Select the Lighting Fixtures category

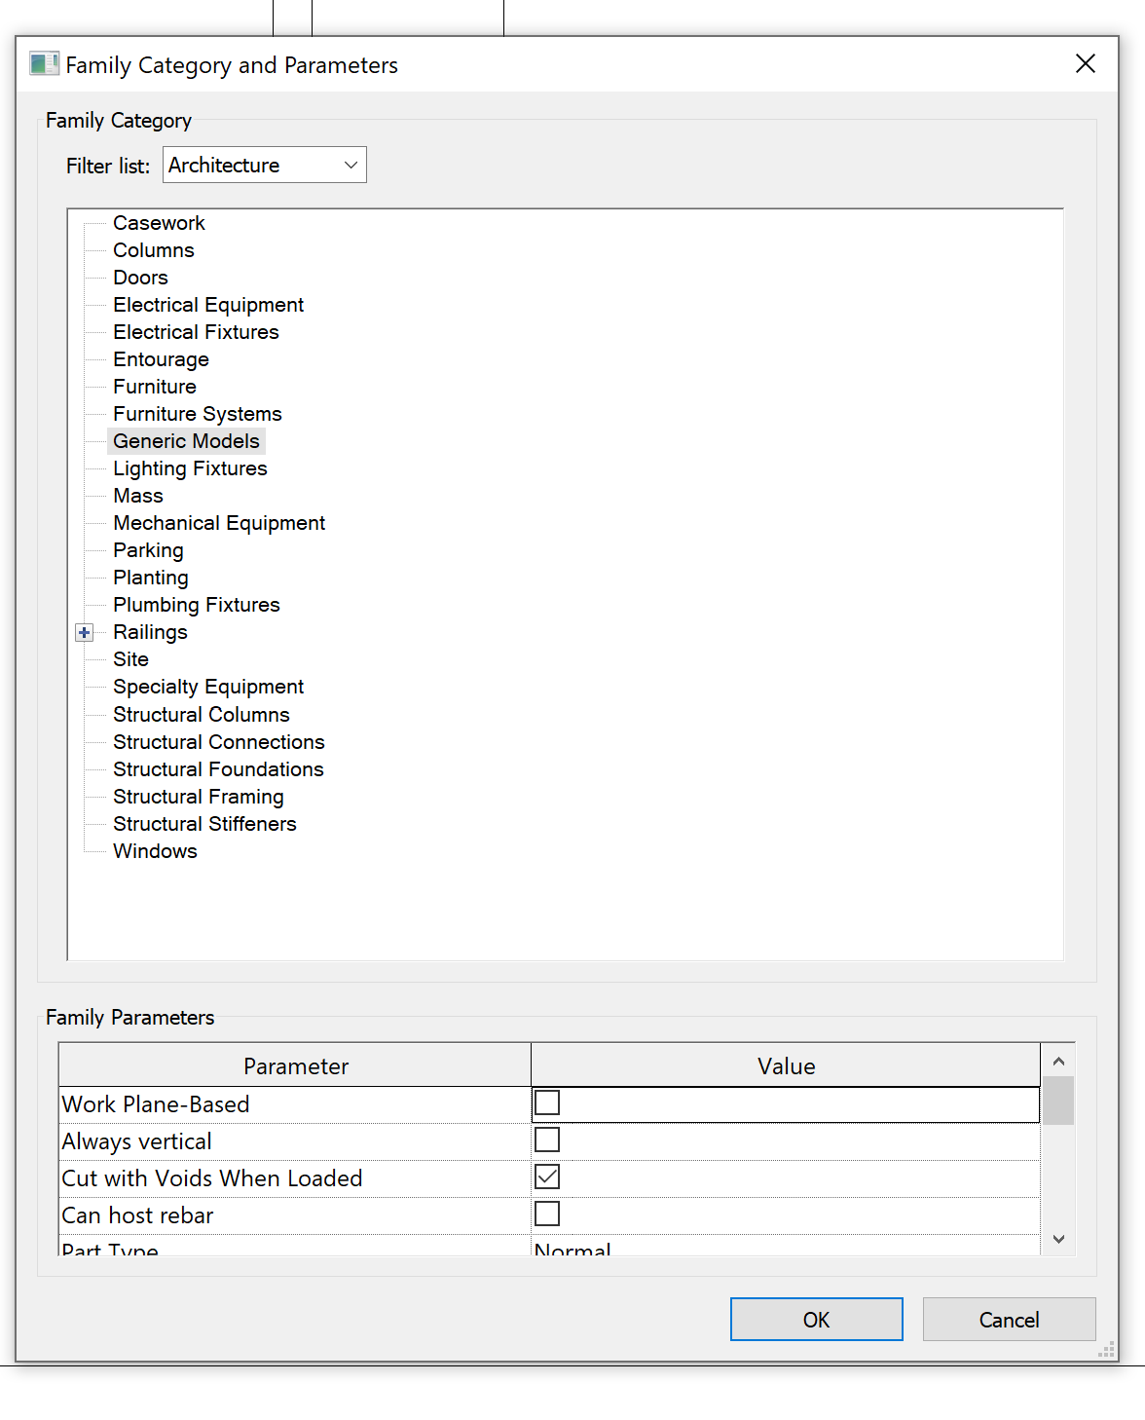[x=190, y=467]
